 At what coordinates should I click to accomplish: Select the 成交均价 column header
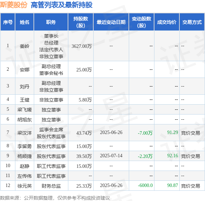[167, 22]
